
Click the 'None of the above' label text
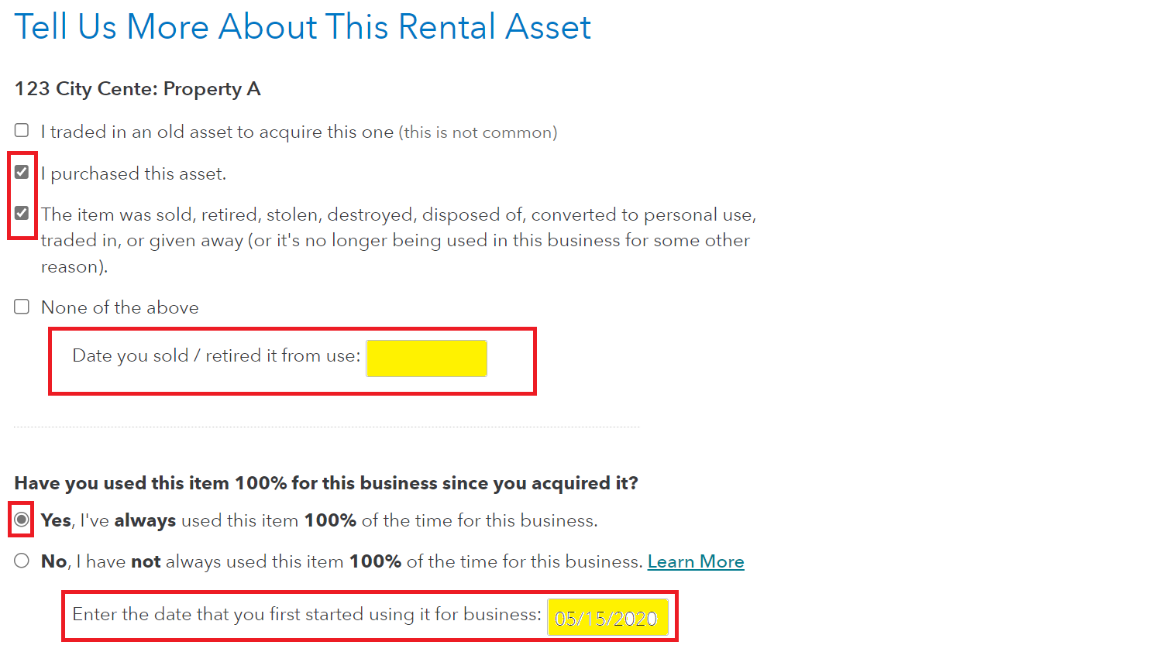point(120,308)
